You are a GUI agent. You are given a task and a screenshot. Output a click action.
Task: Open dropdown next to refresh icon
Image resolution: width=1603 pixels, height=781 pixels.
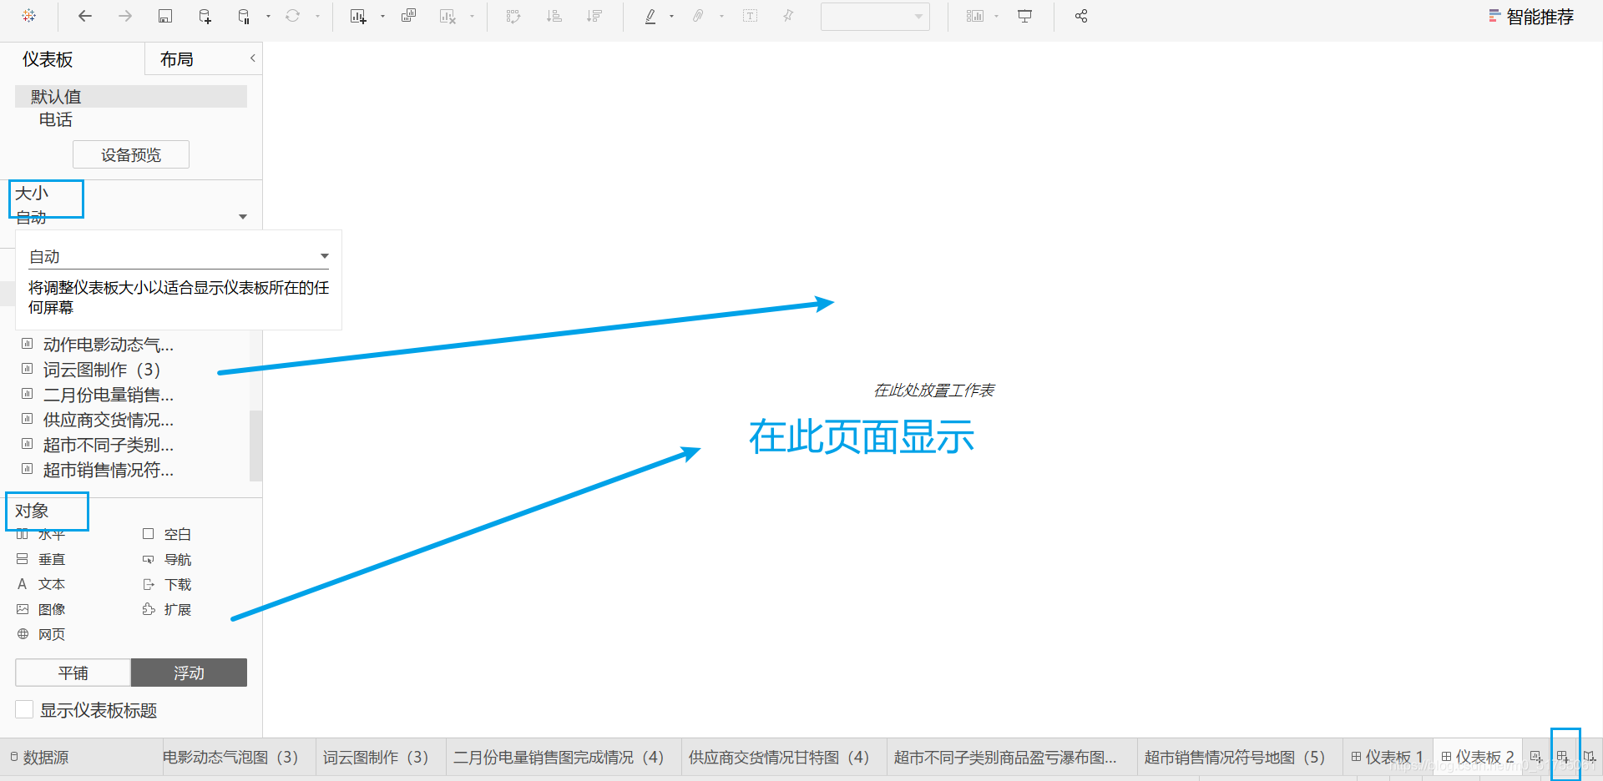317,16
